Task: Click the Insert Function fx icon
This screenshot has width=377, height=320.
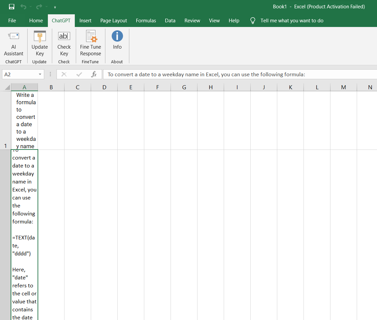Action: [94, 74]
